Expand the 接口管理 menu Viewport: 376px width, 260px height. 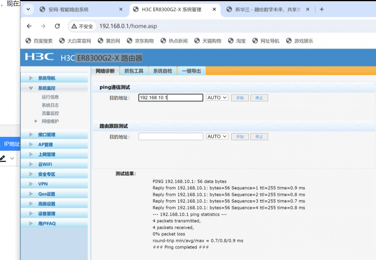click(x=54, y=135)
